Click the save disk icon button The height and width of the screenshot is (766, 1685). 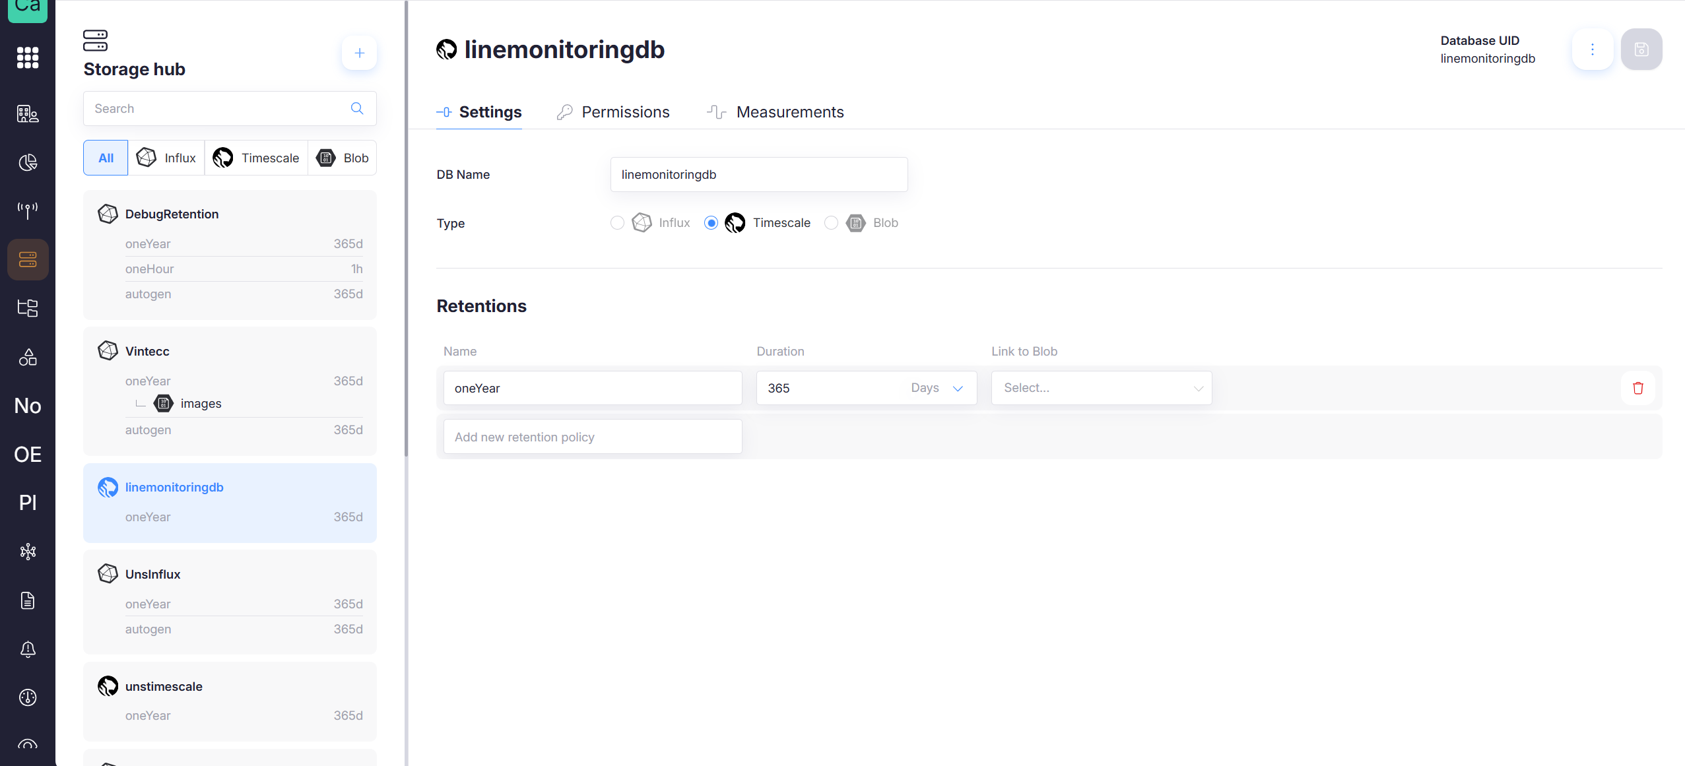click(1641, 49)
